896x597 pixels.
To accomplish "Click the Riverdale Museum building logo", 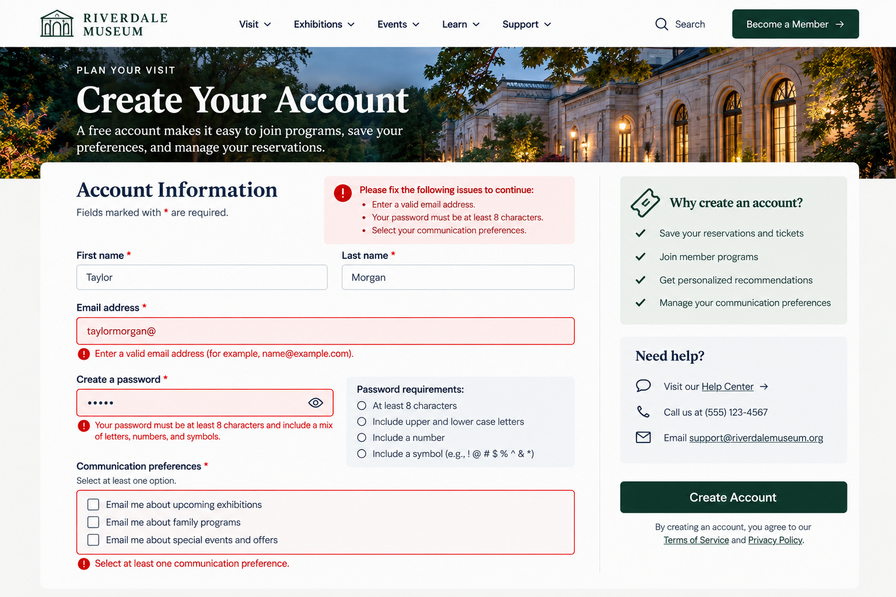I will click(x=57, y=24).
